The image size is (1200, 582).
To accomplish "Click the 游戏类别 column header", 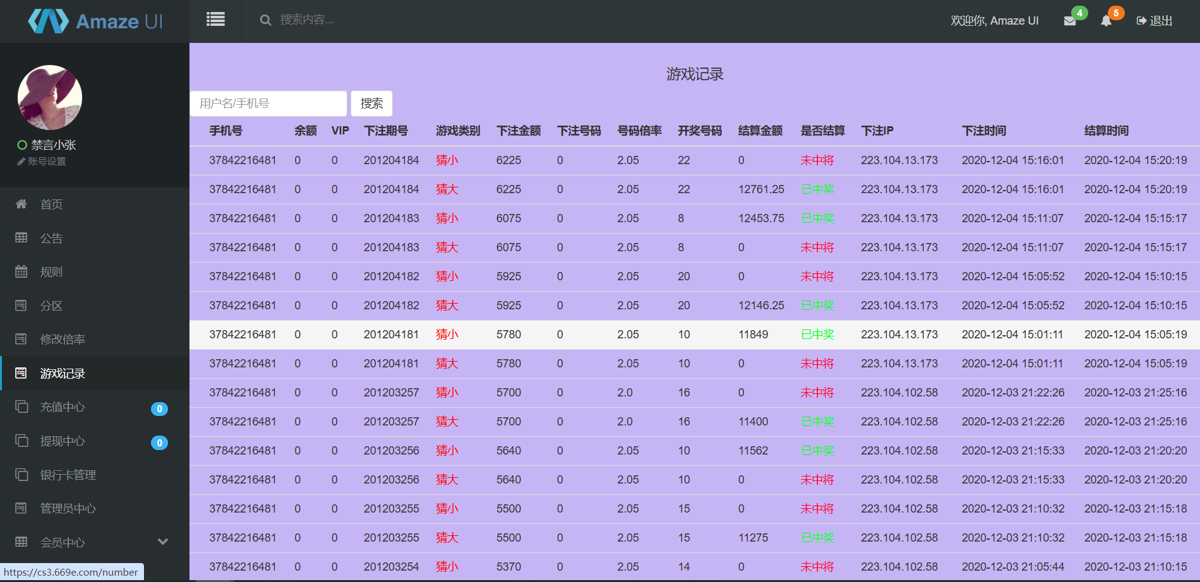I will 458,131.
